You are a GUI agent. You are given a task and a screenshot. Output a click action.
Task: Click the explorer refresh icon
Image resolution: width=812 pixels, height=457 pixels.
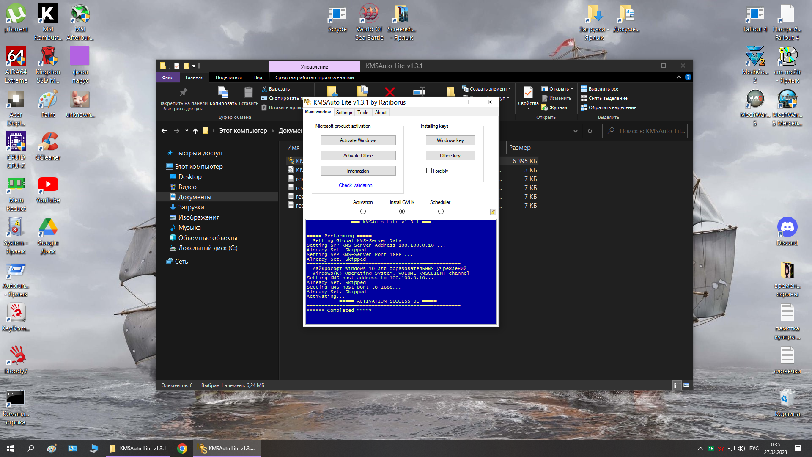coord(590,131)
